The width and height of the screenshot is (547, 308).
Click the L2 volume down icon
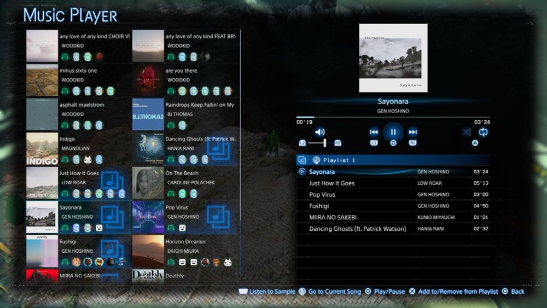[302, 143]
